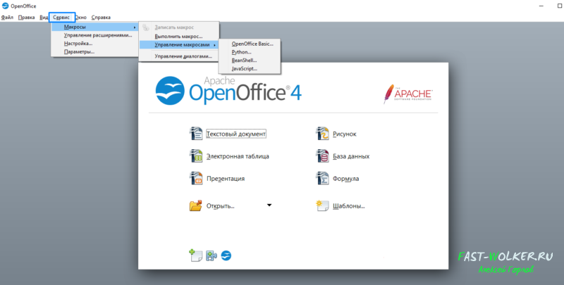Open Параметры menu entry
This screenshot has height=285, width=564.
94,51
